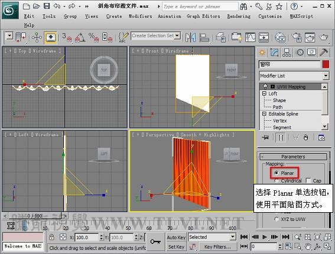Toggle the Angle Snap icon

coord(80,38)
